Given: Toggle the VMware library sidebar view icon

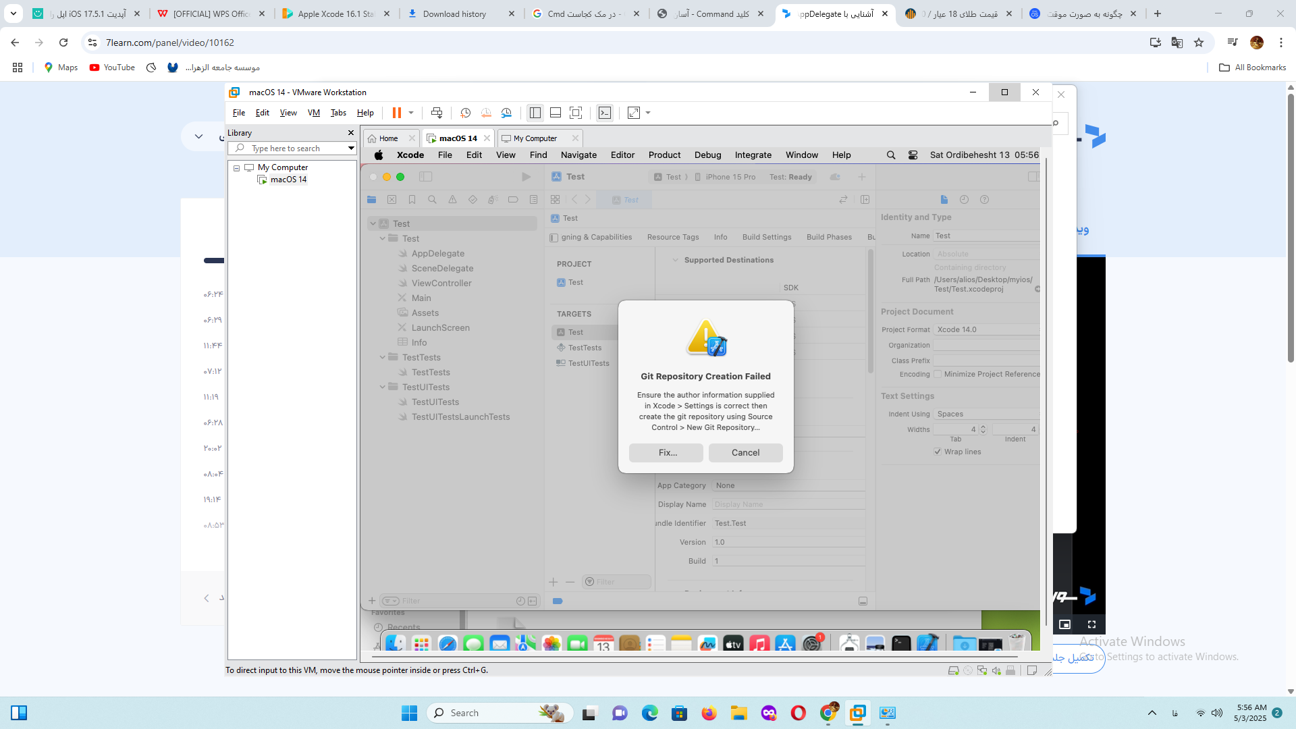Looking at the screenshot, I should tap(535, 113).
